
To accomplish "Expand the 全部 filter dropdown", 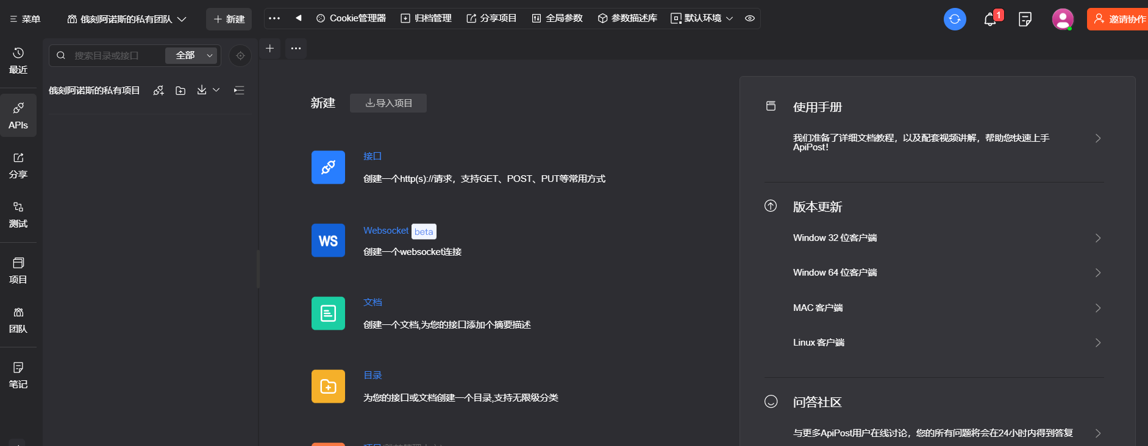I will point(191,55).
